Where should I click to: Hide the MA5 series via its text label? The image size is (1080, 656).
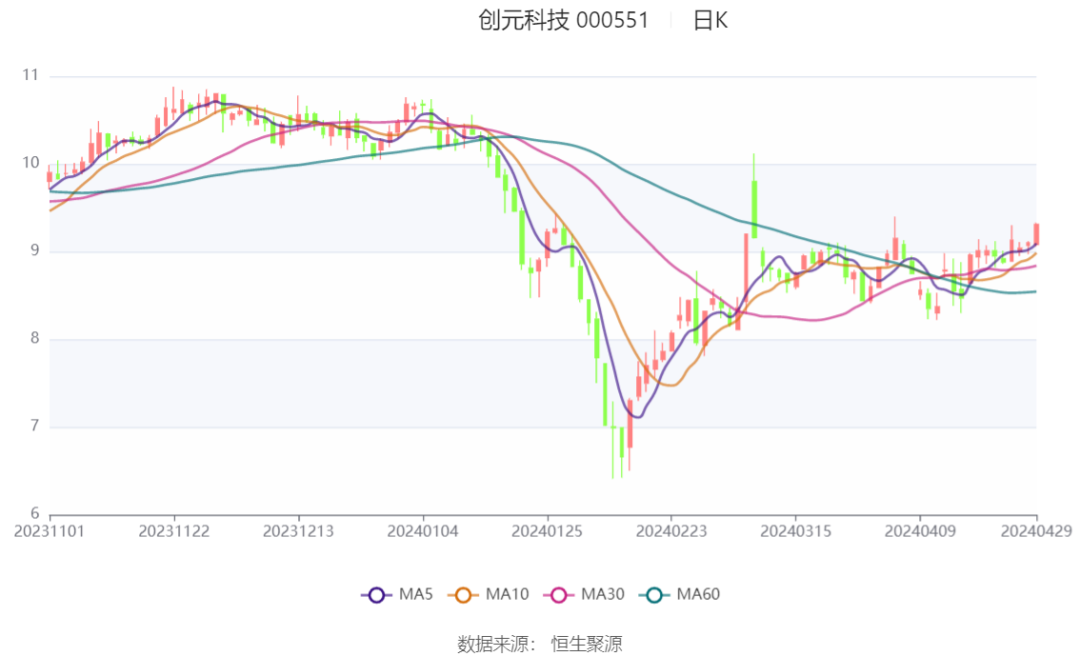(416, 595)
